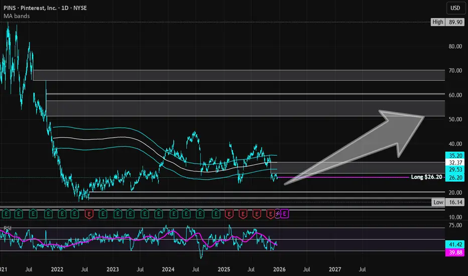Select the Long $26.20 line label
Image resolution: width=468 pixels, height=276 pixels.
point(426,177)
